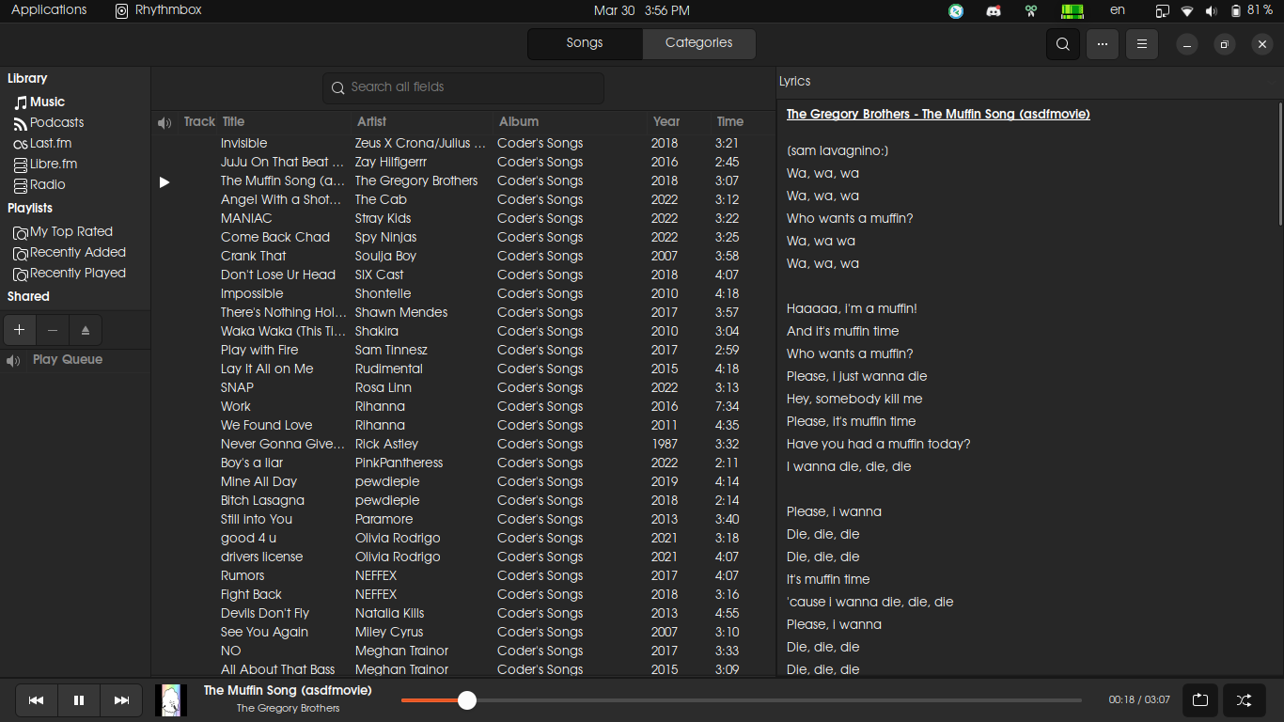Click the minus remove button in the sidebar

click(x=53, y=330)
